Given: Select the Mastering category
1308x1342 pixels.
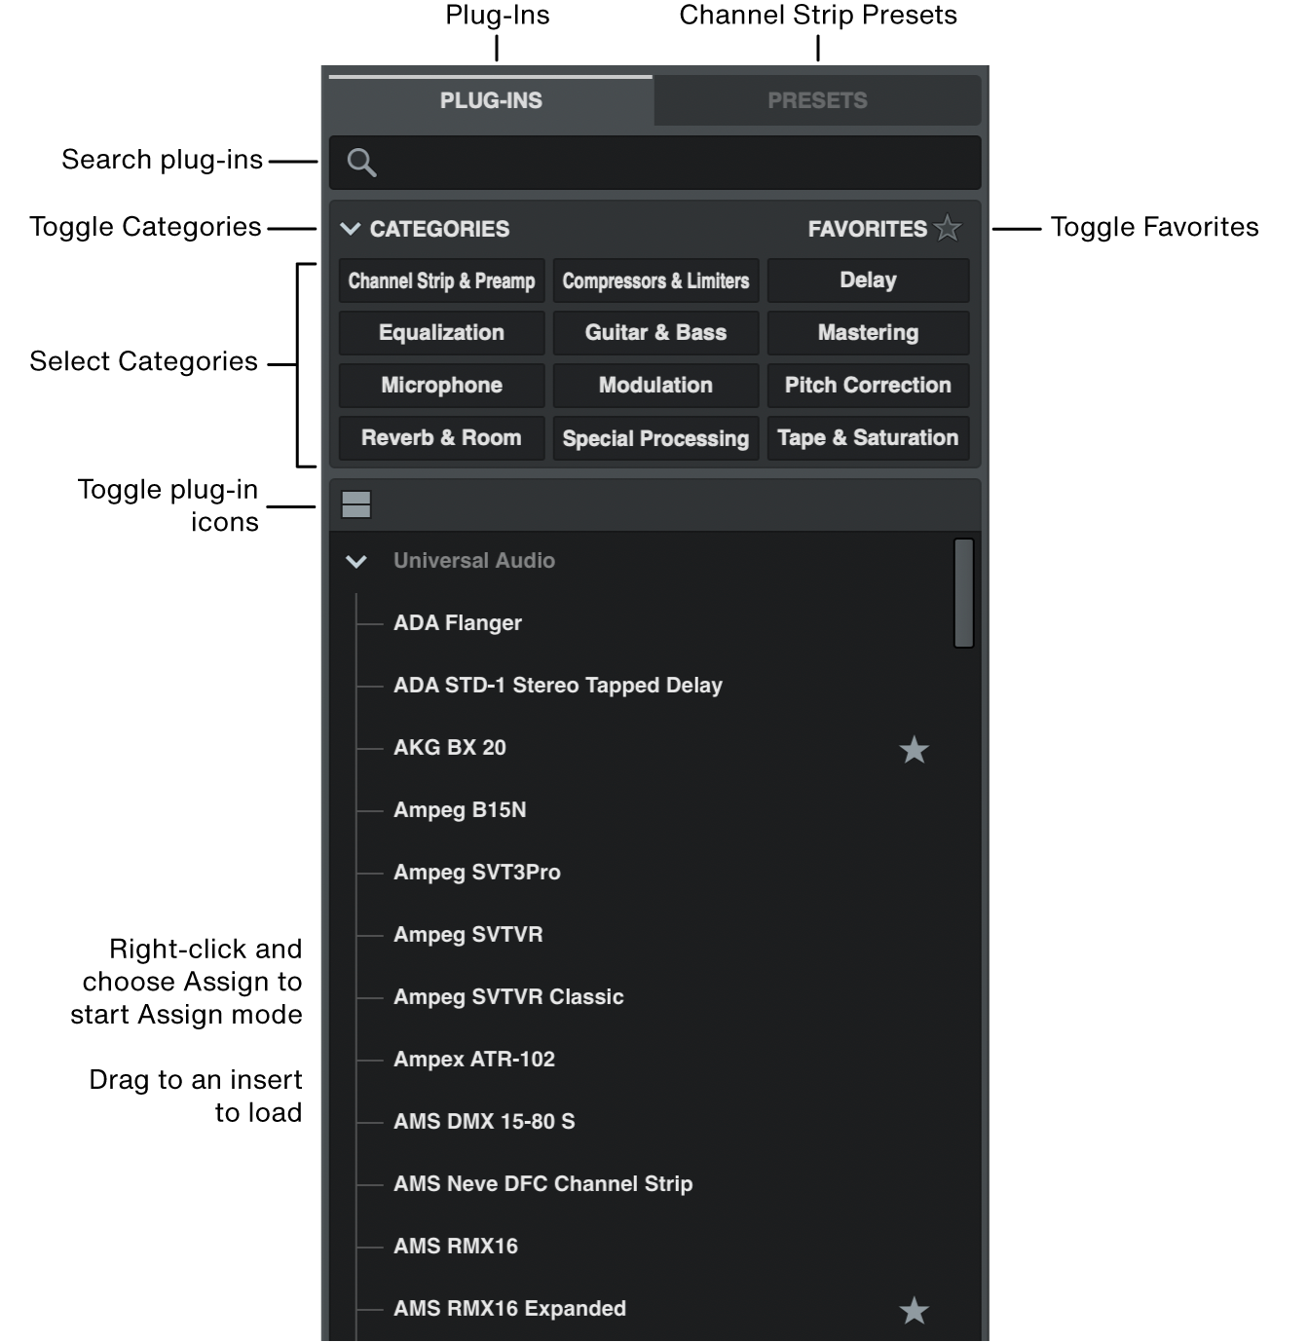Looking at the screenshot, I should coord(868,333).
